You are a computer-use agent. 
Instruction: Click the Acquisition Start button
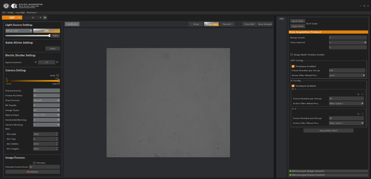coord(329,131)
